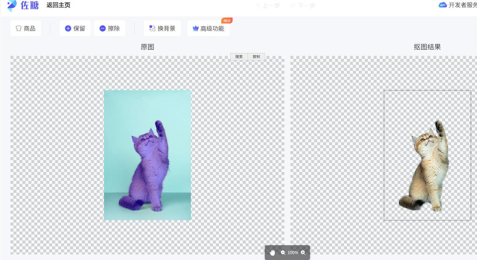
Task: Click the 100% zoom level indicator
Action: (x=293, y=253)
